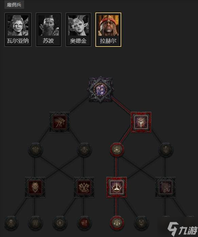Select the 拉赫尔 mercenary portrait
Viewport: 198px width, 237px height.
[108, 29]
